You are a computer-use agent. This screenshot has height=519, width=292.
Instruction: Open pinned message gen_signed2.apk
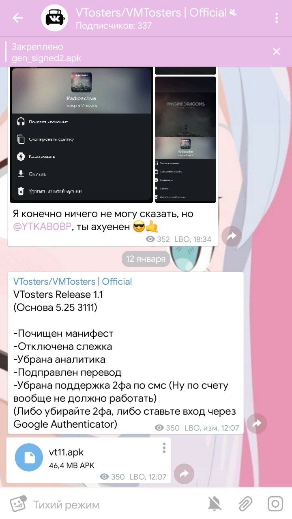pos(134,52)
